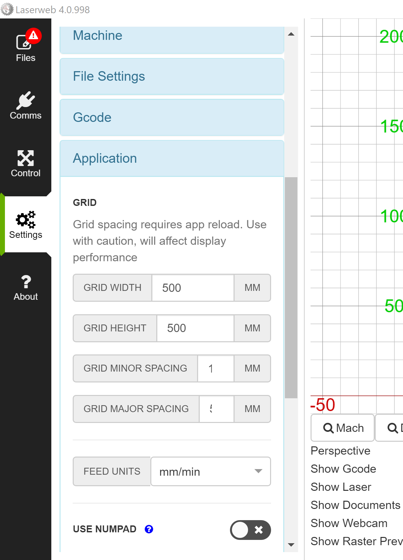Viewport: 403px width, 560px height.
Task: Click the Grid Width MM unit label
Action: pos(252,288)
